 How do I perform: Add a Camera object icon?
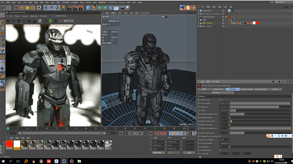click(x=122, y=8)
